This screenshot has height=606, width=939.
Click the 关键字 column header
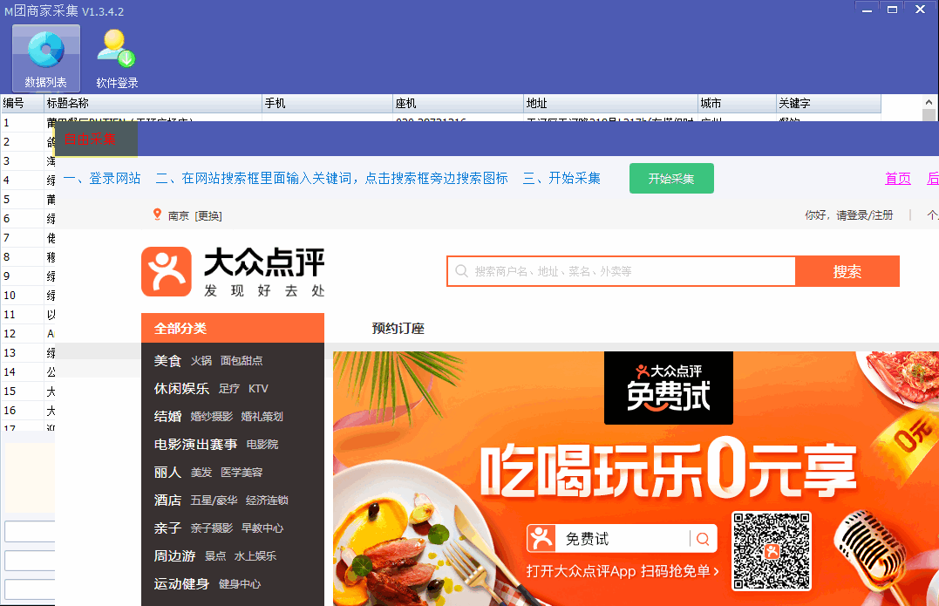828,104
